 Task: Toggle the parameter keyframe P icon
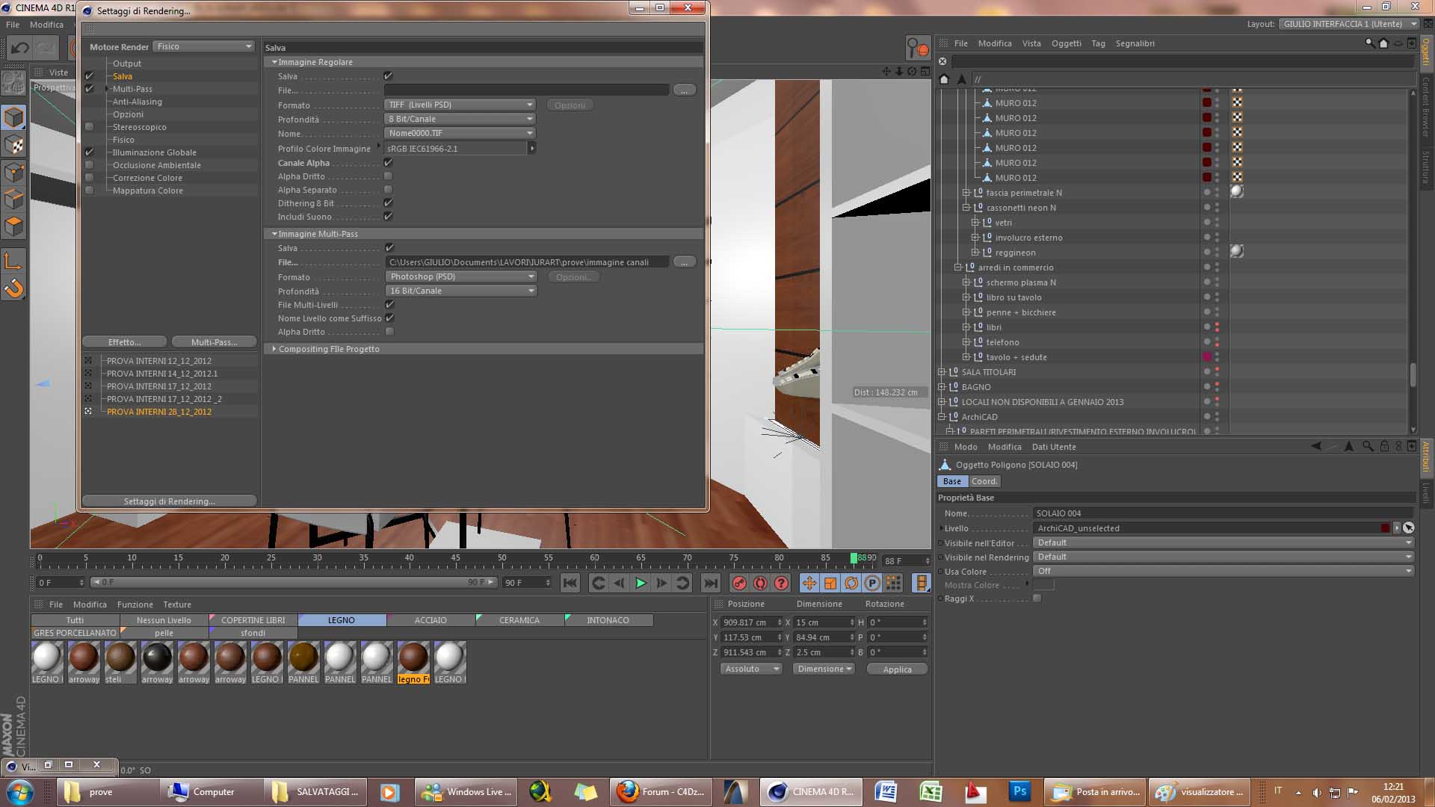tap(872, 583)
